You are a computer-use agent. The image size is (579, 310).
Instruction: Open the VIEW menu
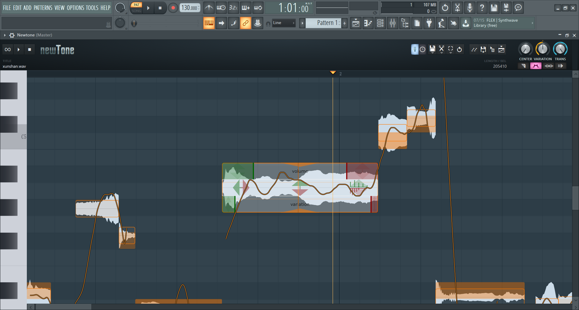click(59, 8)
